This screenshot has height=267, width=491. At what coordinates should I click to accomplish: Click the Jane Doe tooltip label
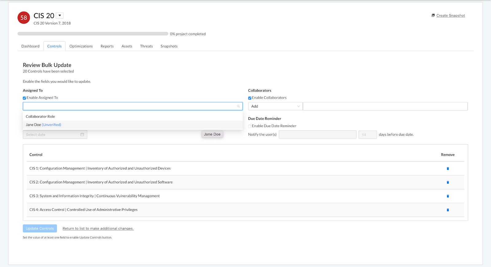(x=212, y=134)
